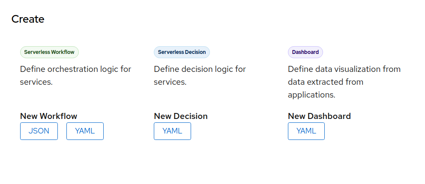Click the JSON button under New Workflow
This screenshot has height=184, width=425.
pos(39,131)
